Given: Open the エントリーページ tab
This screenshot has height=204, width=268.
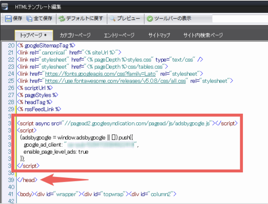Looking at the screenshot, I should tap(119, 35).
